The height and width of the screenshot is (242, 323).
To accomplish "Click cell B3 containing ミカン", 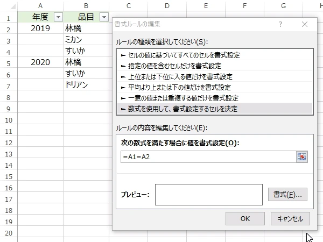I will (86, 39).
